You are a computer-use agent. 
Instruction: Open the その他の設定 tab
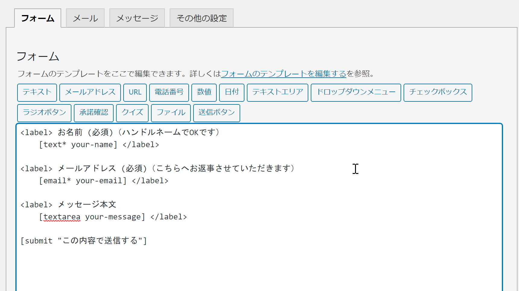point(202,18)
